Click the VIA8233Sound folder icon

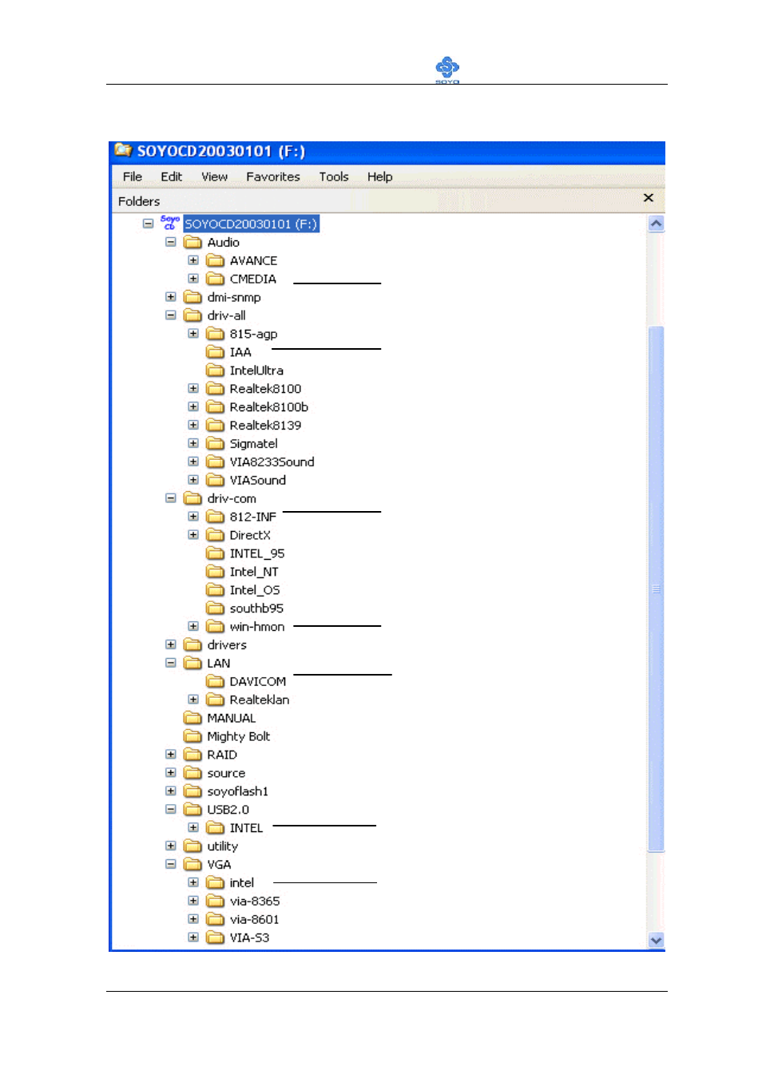coord(215,462)
